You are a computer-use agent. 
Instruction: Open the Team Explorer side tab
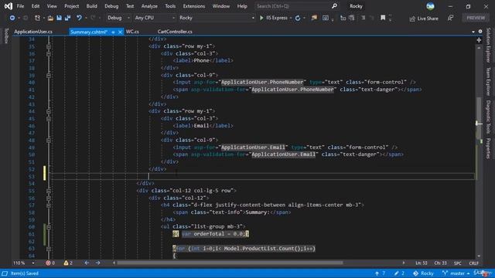tap(488, 81)
